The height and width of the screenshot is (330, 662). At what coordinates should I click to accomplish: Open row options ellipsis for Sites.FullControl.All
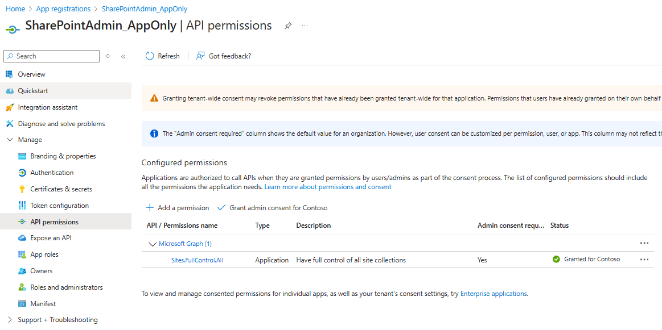pos(644,260)
